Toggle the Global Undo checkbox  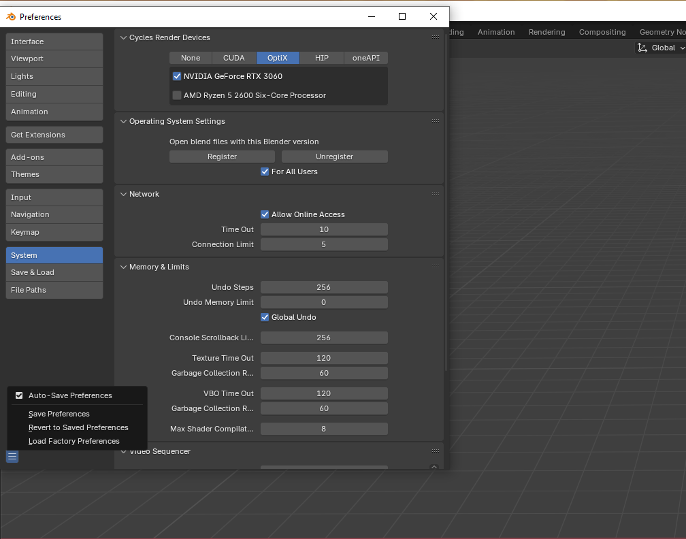click(265, 317)
